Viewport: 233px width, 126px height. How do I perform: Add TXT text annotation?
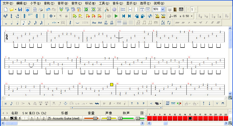[x=173, y=103]
